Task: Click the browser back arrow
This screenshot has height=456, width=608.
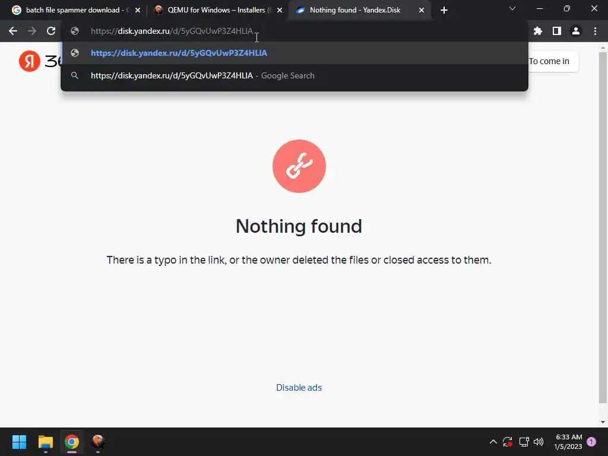Action: [13, 31]
